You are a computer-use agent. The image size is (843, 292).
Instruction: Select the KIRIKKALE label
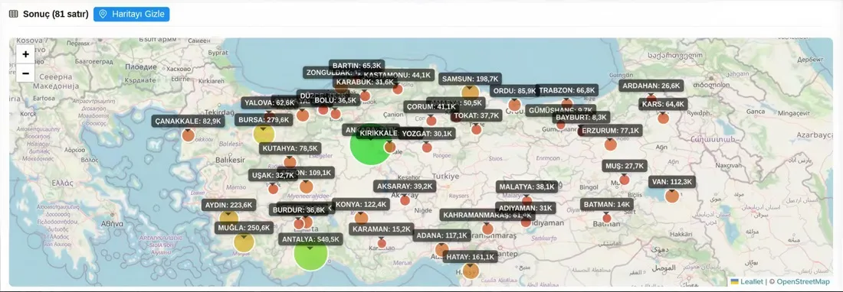tap(379, 133)
